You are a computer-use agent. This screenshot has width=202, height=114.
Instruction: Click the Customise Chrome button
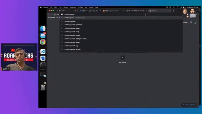(189, 105)
